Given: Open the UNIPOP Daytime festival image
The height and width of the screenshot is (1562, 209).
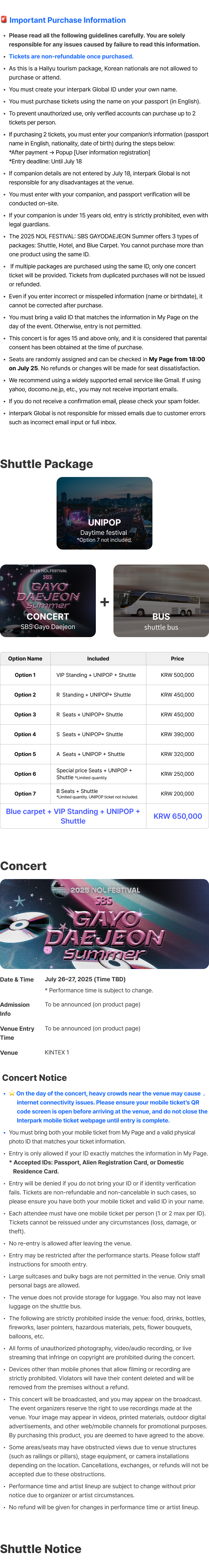Looking at the screenshot, I should point(105,513).
